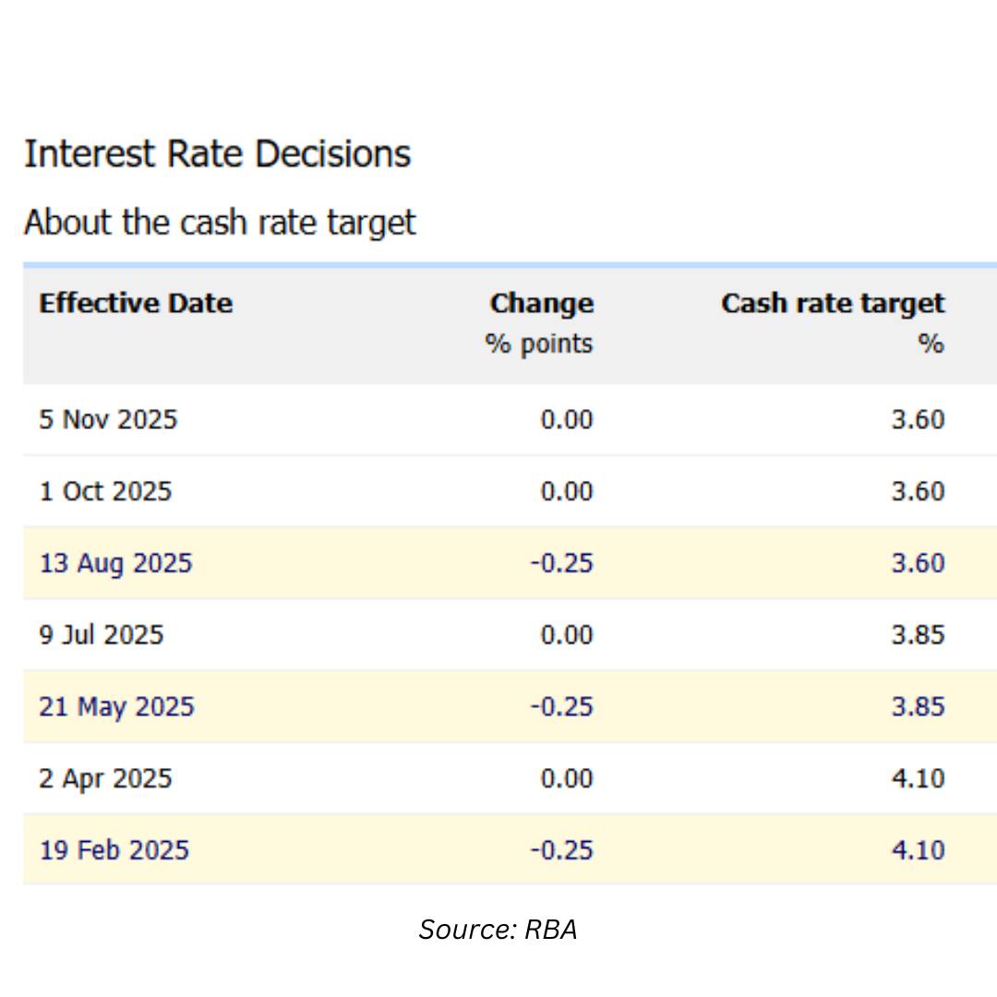The image size is (997, 997).
Task: Select the "1 Oct 2025" date cell
Action: (x=105, y=491)
